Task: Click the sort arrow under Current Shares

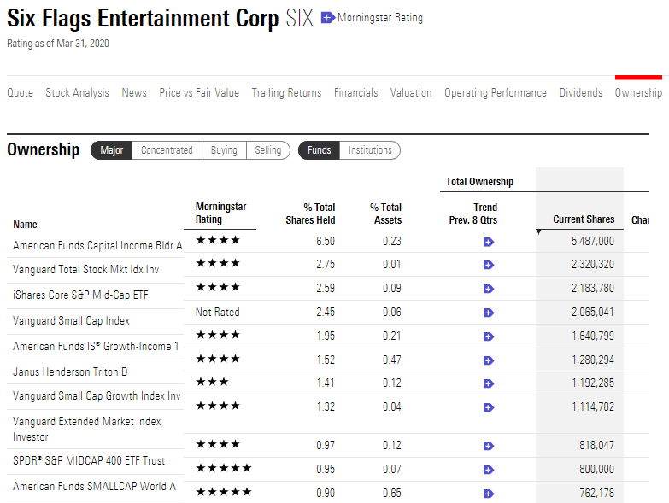Action: coord(538,232)
